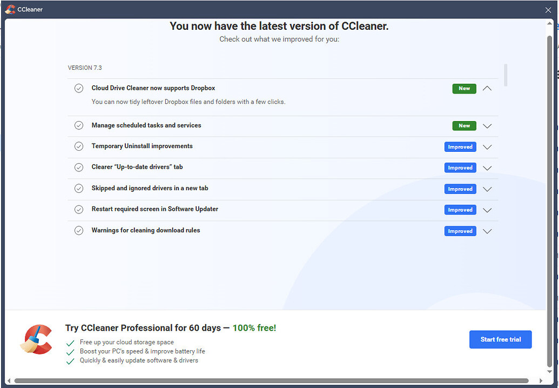Select the checkmark circle next to "Cloud Drive Cleaner now supports Dropbox"
This screenshot has width=559, height=388.
click(x=79, y=88)
